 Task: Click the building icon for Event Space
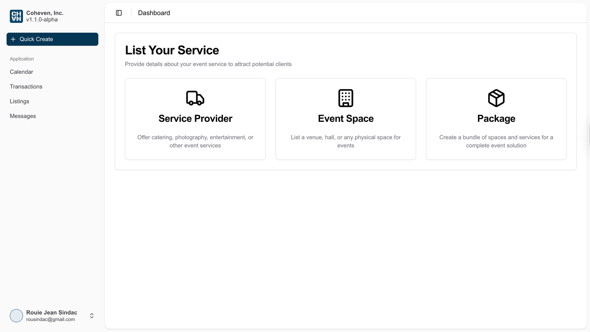pyautogui.click(x=346, y=98)
